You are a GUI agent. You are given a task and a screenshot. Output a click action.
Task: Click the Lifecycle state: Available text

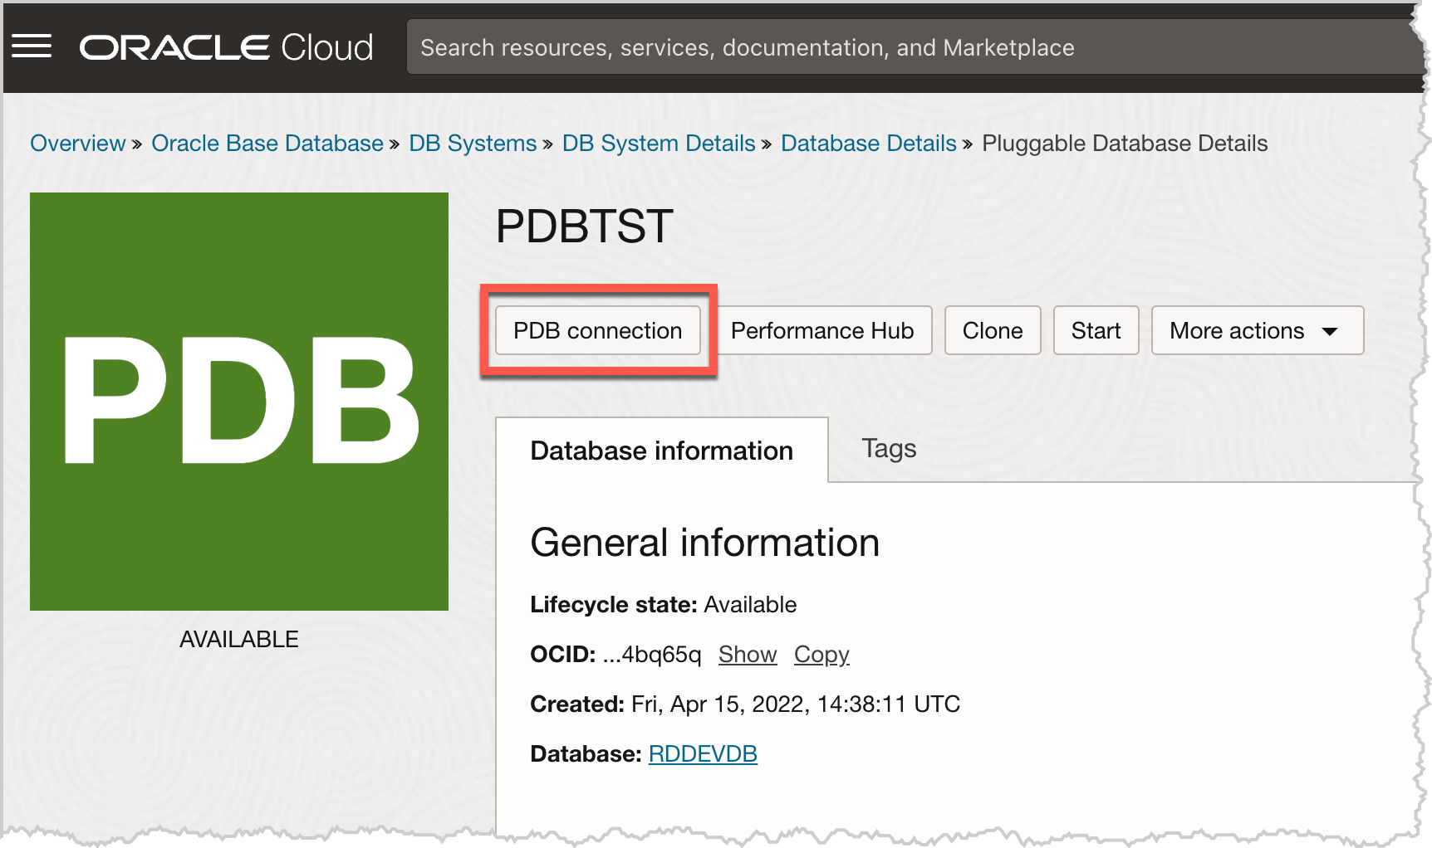click(x=664, y=605)
